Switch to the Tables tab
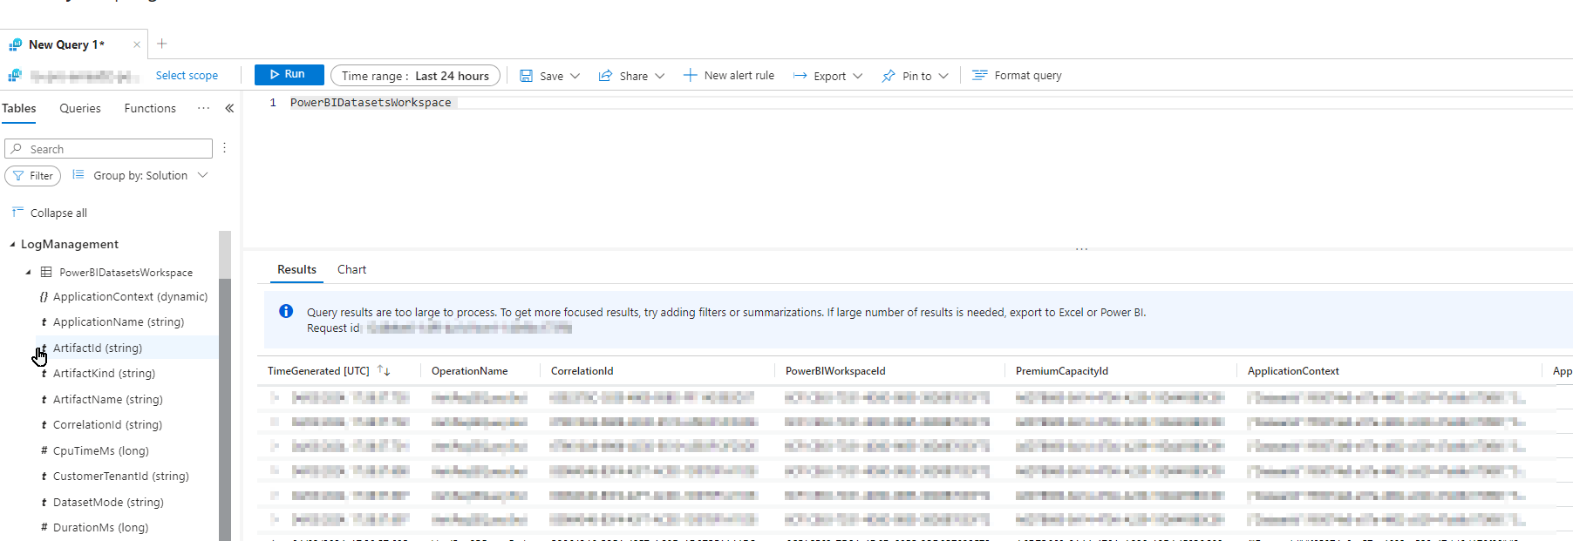1573x541 pixels. [19, 108]
